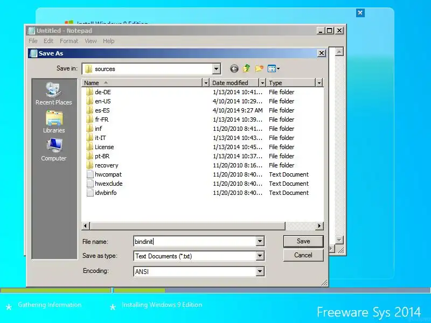Open the File menu in Notepad
Image resolution: width=431 pixels, height=323 pixels.
[x=33, y=41]
